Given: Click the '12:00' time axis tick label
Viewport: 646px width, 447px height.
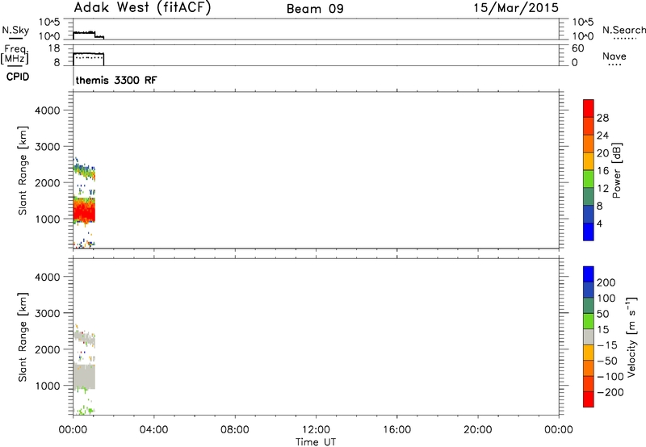Looking at the screenshot, I should (316, 430).
